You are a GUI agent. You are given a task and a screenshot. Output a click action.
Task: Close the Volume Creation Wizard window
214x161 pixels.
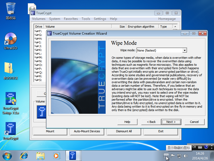coord(202,33)
